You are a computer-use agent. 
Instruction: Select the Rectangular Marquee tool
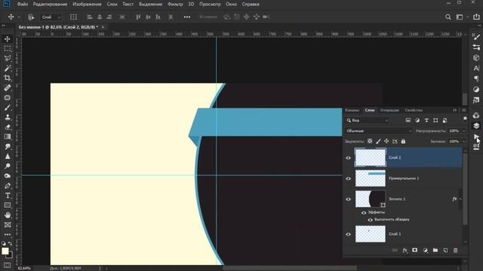coord(8,48)
